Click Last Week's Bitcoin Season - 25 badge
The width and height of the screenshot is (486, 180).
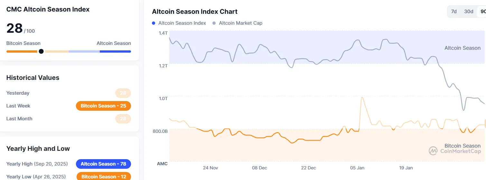pyautogui.click(x=103, y=106)
